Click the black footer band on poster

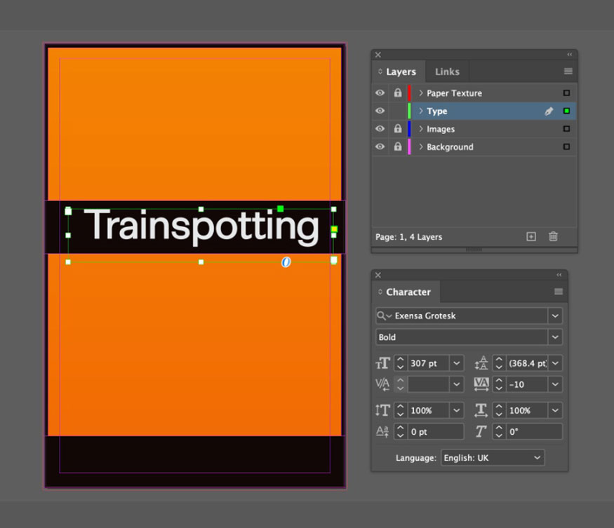[x=195, y=461]
